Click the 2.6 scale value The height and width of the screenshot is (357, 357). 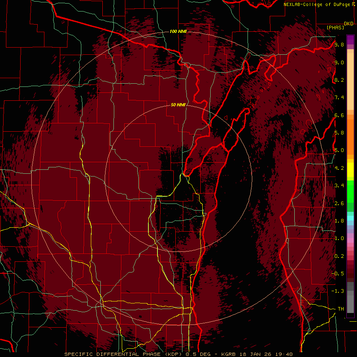(339, 203)
